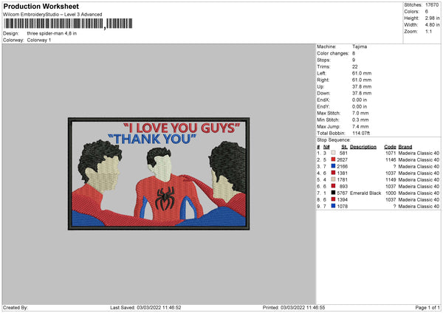
Task: Pick the red swatch beside 2627 stitches
Action: pyautogui.click(x=334, y=159)
